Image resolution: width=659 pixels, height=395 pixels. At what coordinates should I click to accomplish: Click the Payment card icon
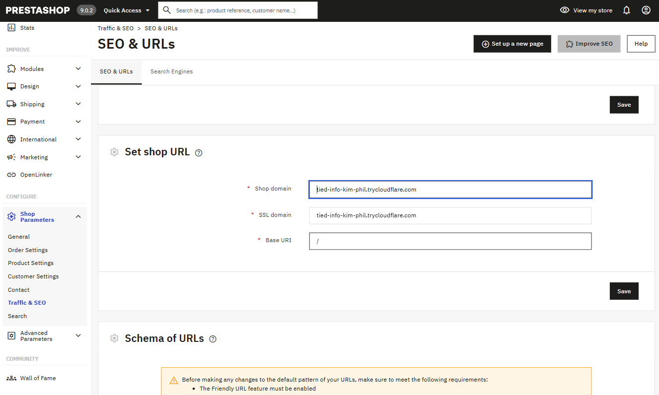[x=11, y=122]
